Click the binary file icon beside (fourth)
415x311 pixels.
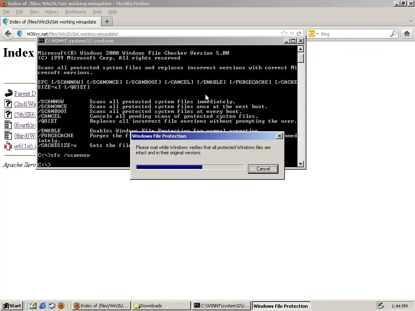pos(8,125)
